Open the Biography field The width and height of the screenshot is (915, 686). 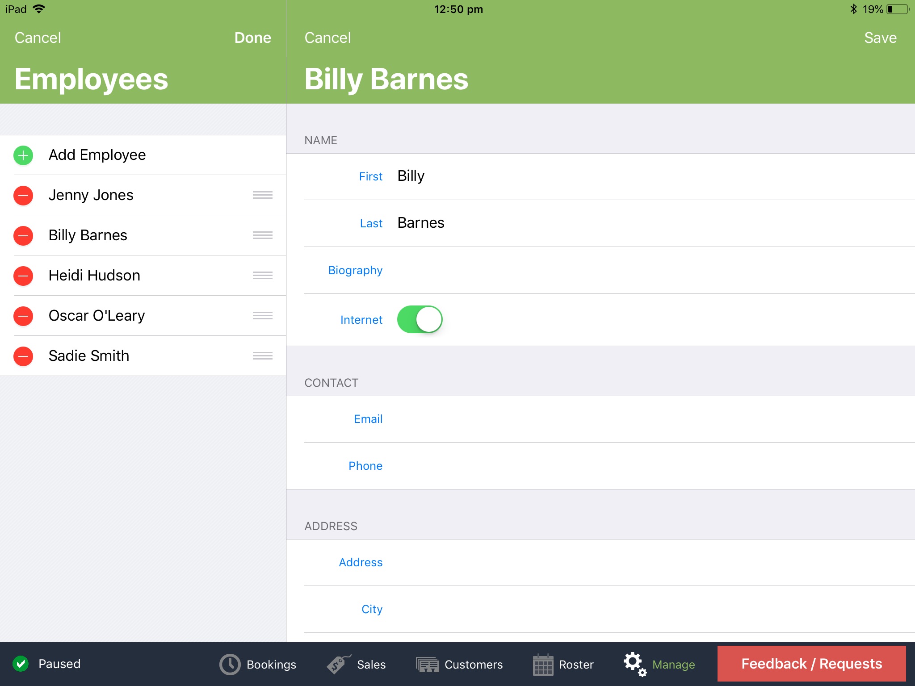[x=355, y=270]
